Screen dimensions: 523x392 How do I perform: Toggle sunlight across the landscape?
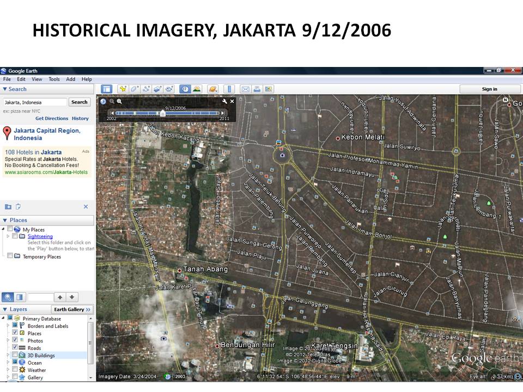pos(197,88)
